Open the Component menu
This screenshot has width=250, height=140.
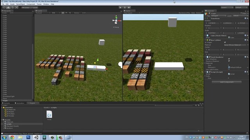(31, 4)
